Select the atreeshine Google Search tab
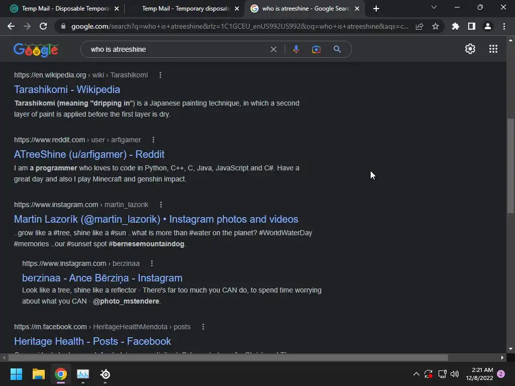 click(306, 9)
